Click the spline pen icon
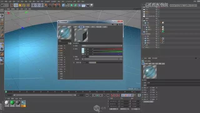 [x=67, y=5]
